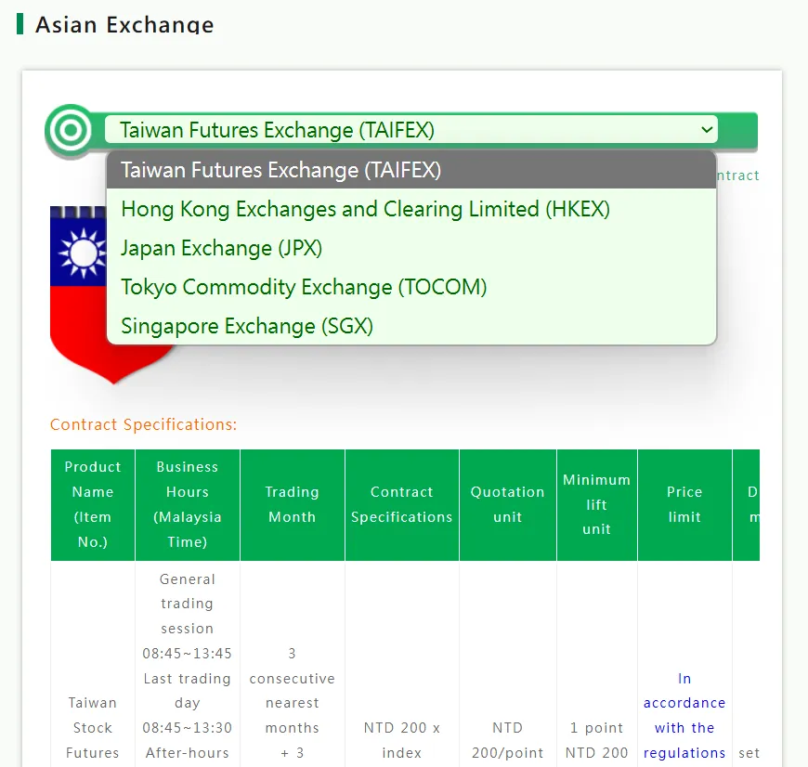Click 'Business Hours (Malaysia Time)' column header
Image resolution: width=808 pixels, height=767 pixels.
click(x=188, y=505)
